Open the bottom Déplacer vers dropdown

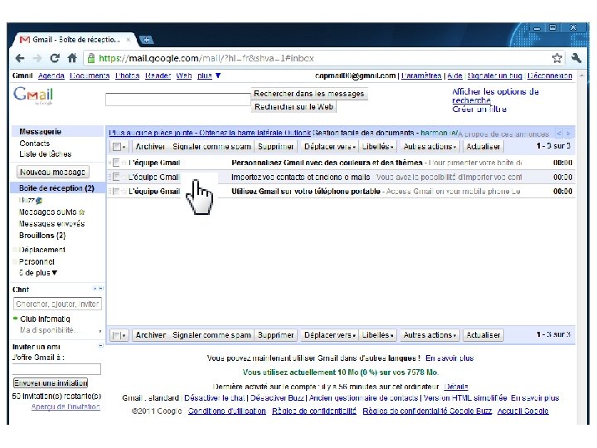[x=330, y=335]
